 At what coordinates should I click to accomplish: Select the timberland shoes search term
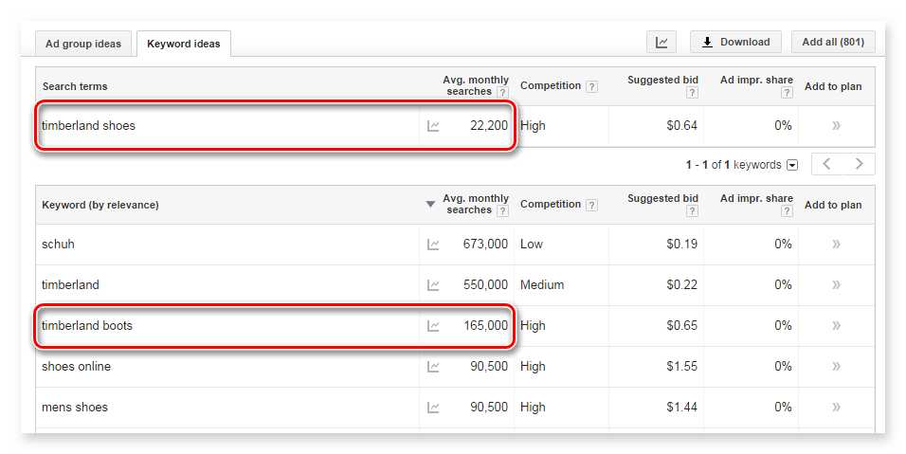point(88,126)
